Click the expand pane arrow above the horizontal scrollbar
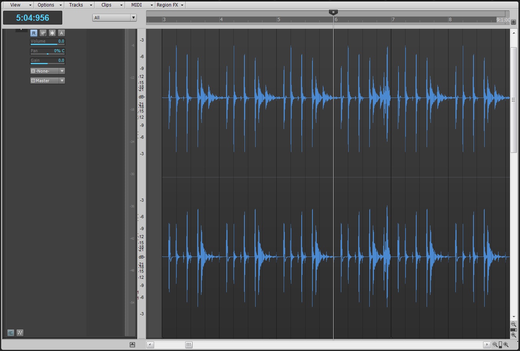 pos(133,344)
